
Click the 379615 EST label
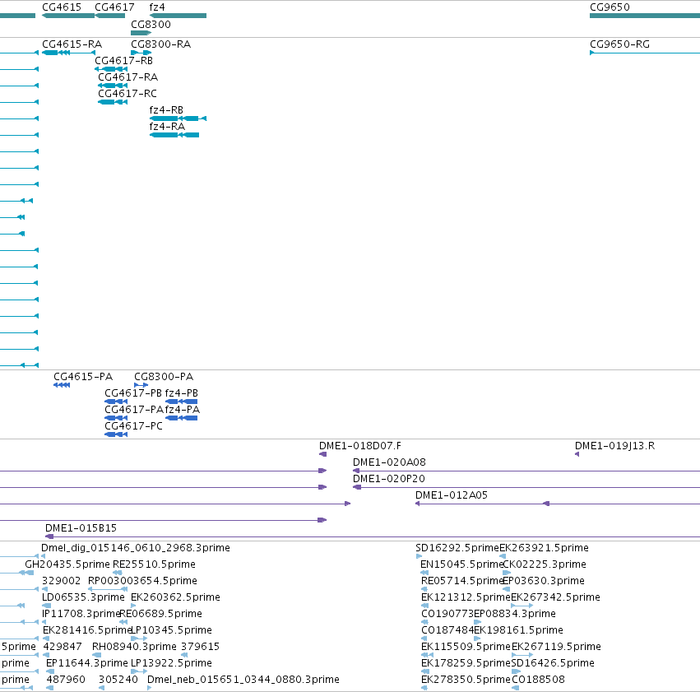click(x=200, y=647)
